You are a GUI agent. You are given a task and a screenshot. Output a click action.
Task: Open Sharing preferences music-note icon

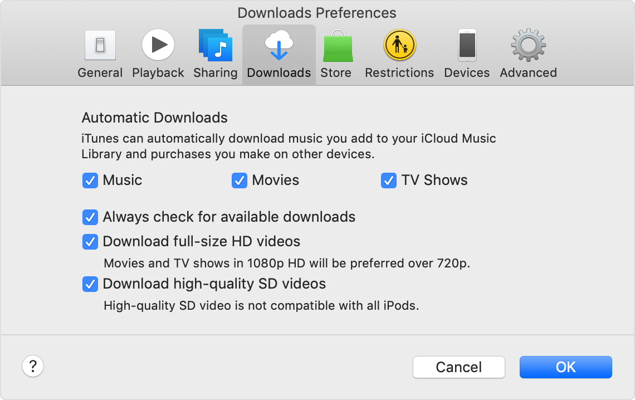click(216, 45)
